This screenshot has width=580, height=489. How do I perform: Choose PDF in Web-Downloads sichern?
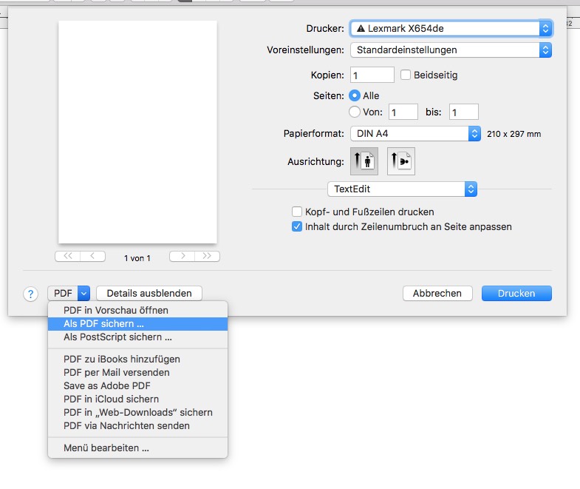pos(137,412)
